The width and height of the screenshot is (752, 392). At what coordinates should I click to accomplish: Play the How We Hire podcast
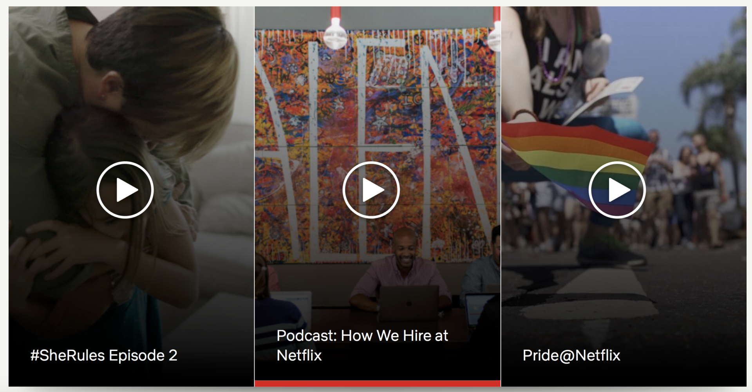[x=371, y=190]
